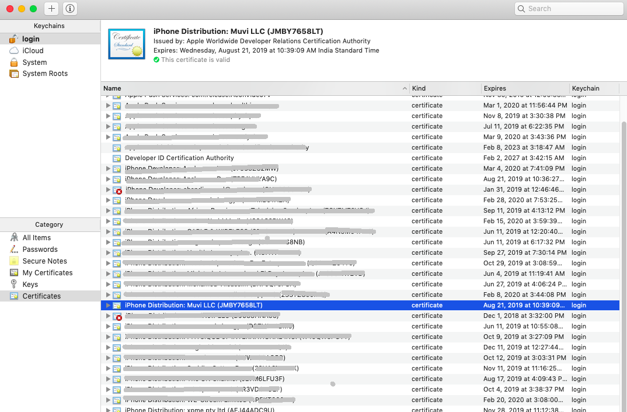Show My Certificates category
The image size is (627, 412).
(x=50, y=273)
